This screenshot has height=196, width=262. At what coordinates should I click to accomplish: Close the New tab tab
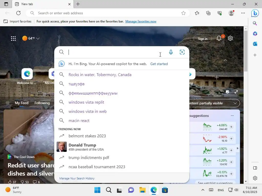70,4
